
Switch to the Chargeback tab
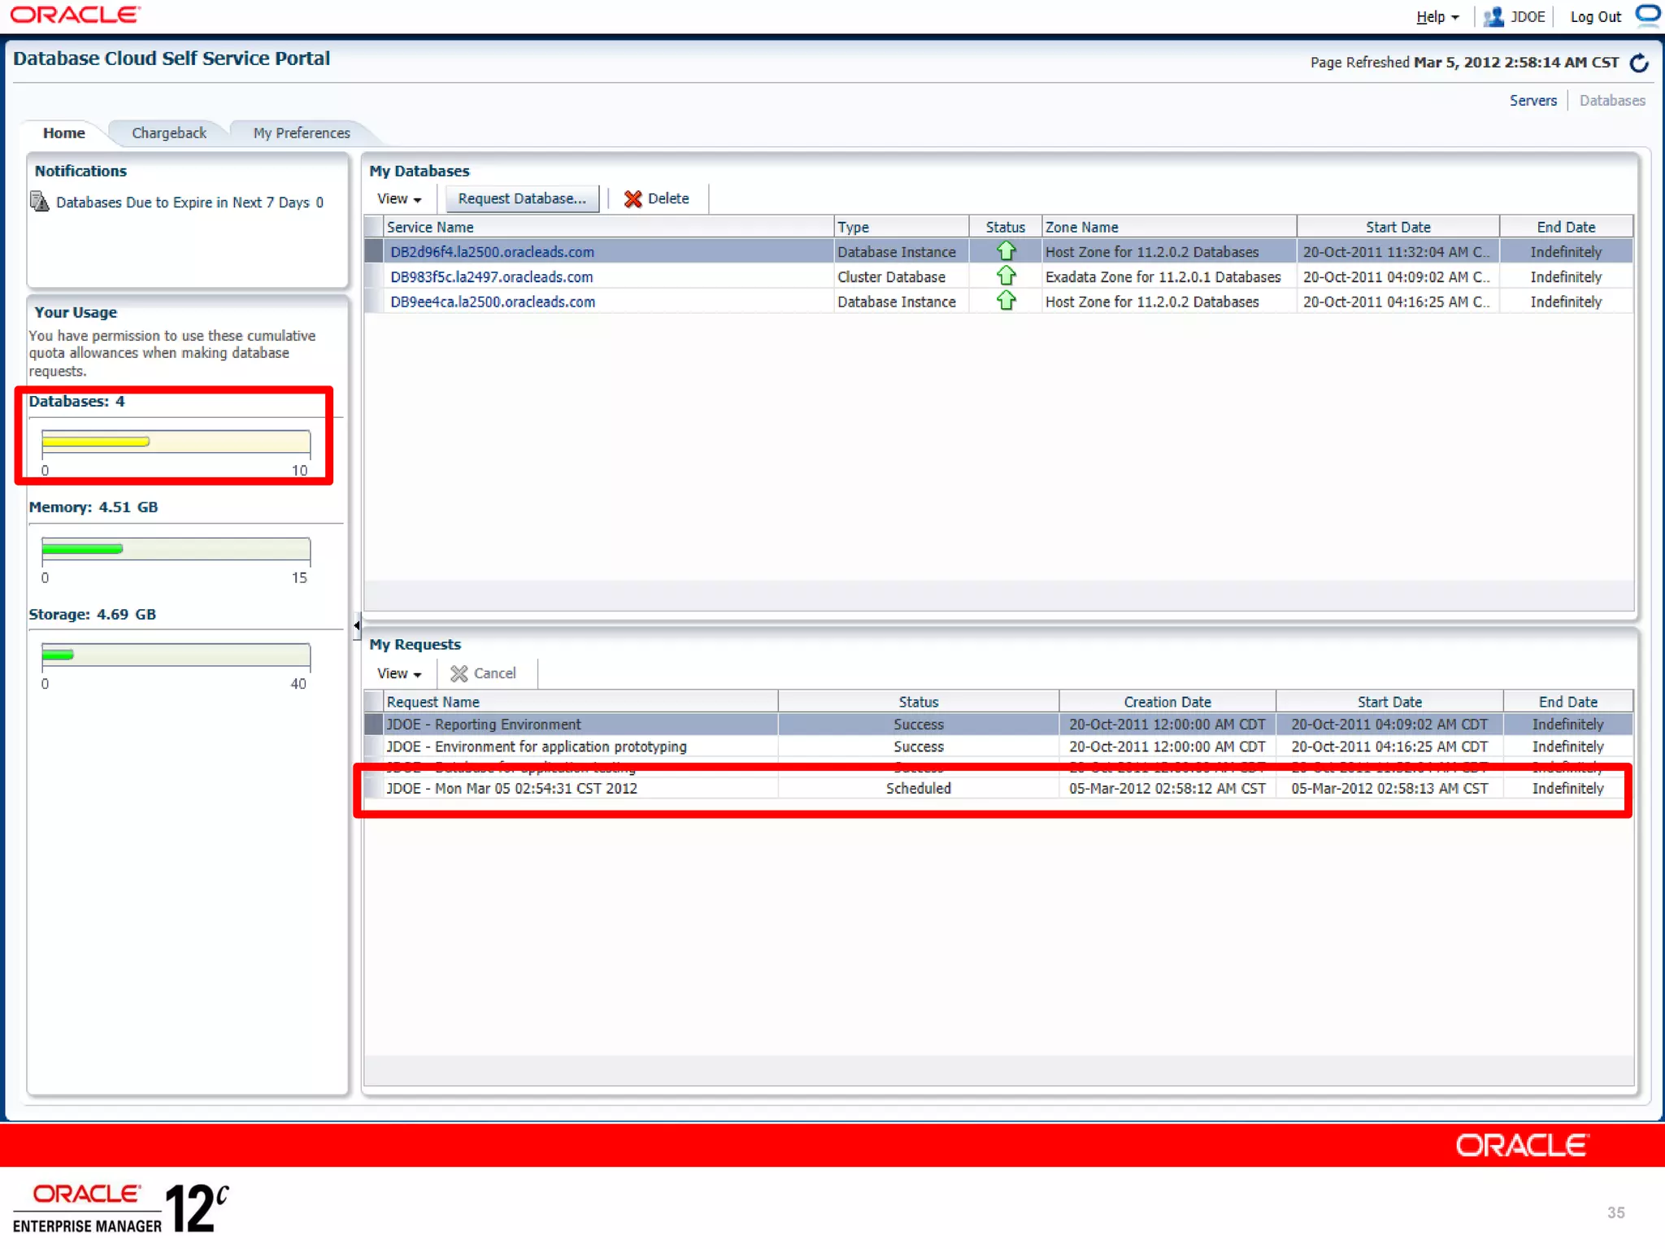click(169, 133)
